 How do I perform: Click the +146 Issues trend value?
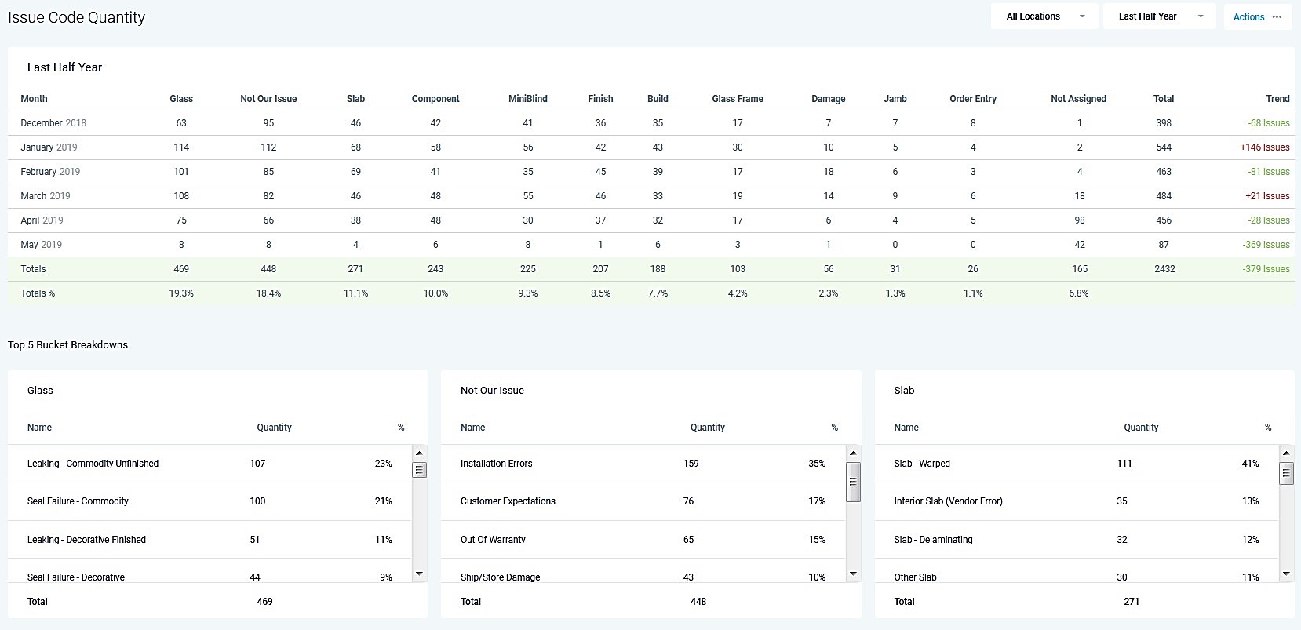[1265, 147]
